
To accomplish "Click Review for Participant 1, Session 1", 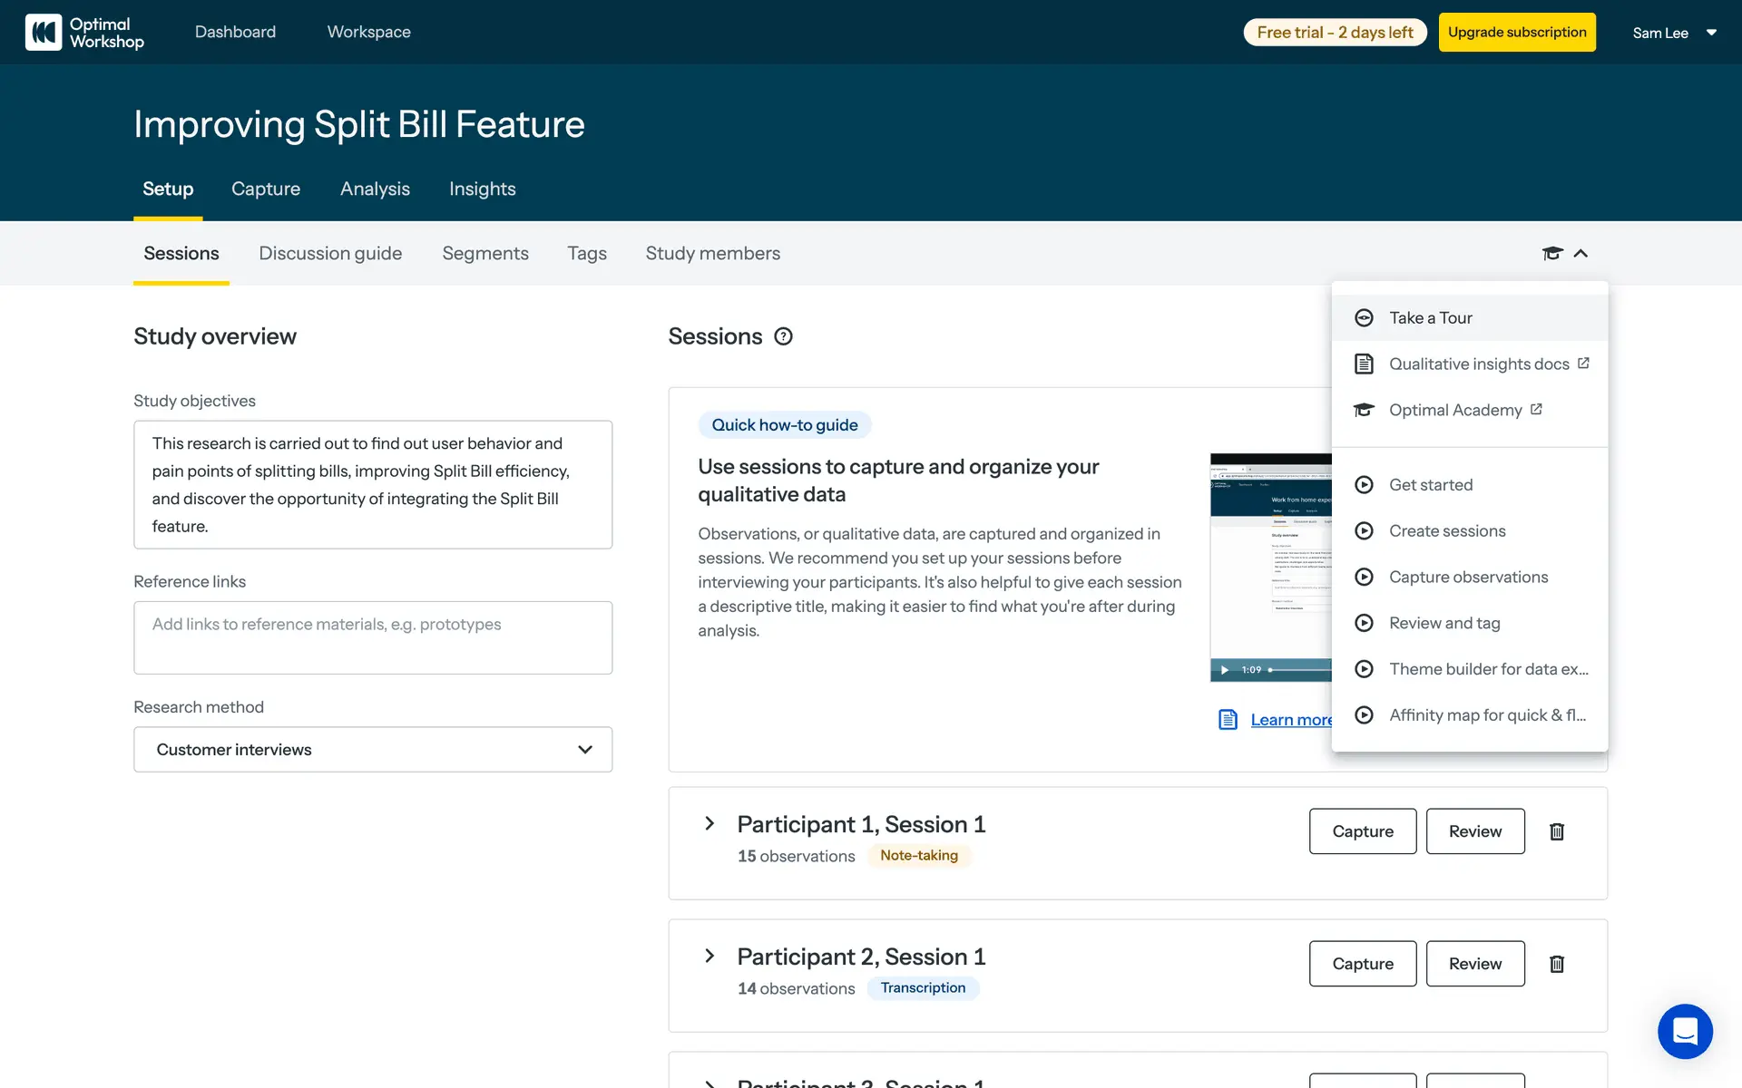I will [x=1474, y=831].
